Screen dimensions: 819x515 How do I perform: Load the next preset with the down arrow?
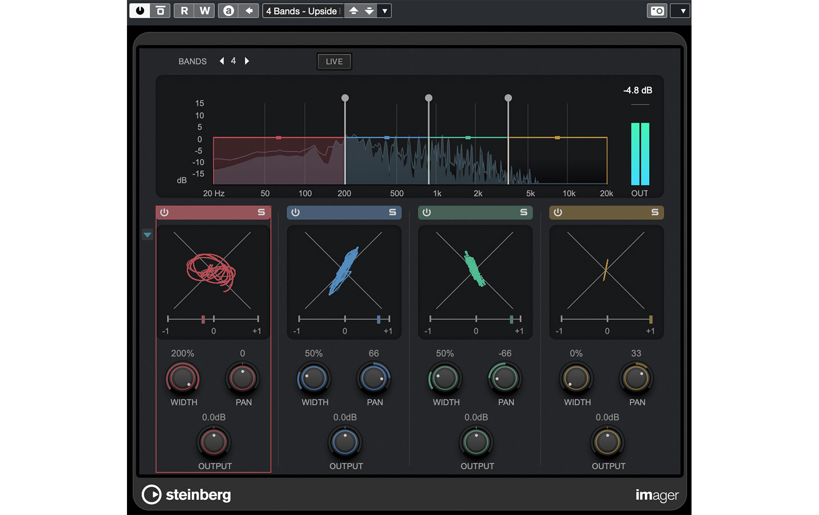tap(369, 11)
